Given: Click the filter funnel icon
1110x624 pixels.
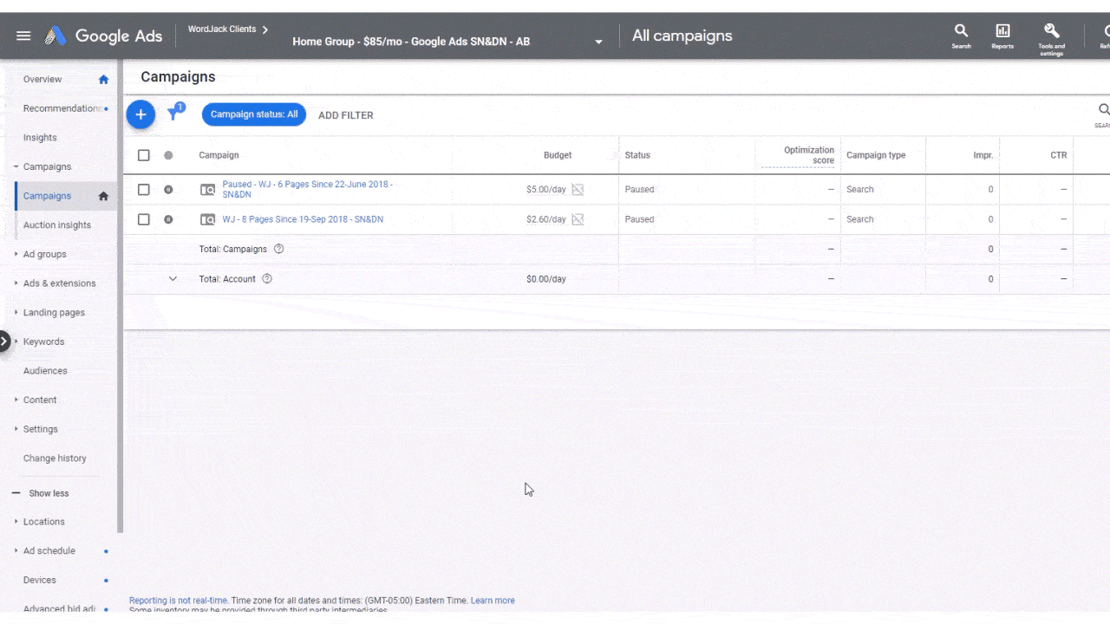Looking at the screenshot, I should 173,114.
